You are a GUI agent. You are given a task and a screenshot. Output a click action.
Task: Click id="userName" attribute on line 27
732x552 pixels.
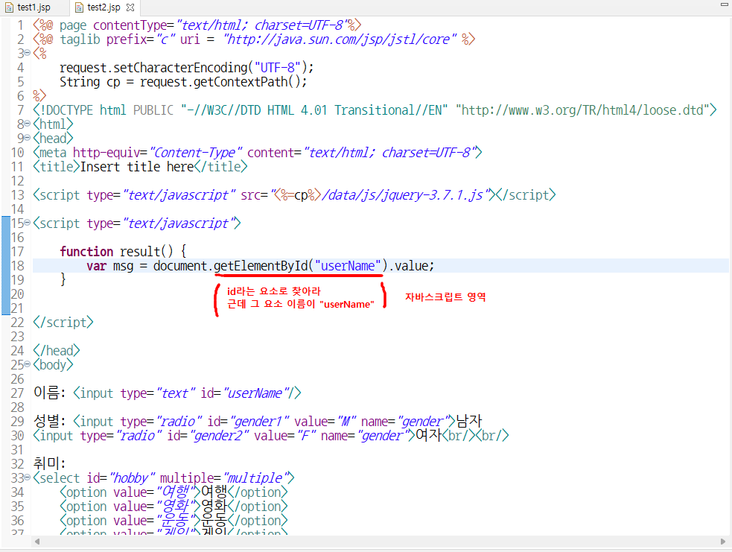click(x=245, y=393)
